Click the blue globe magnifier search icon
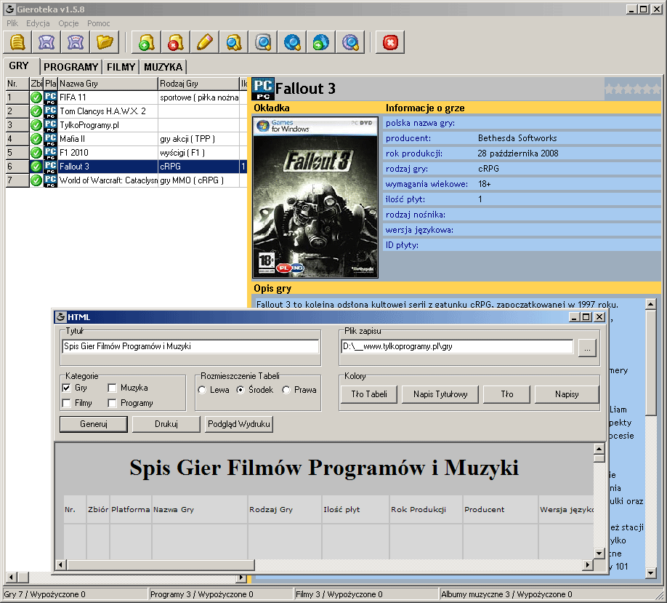Viewport: 667px width, 603px height. (x=292, y=42)
